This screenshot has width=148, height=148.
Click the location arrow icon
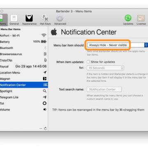pos(45,72)
